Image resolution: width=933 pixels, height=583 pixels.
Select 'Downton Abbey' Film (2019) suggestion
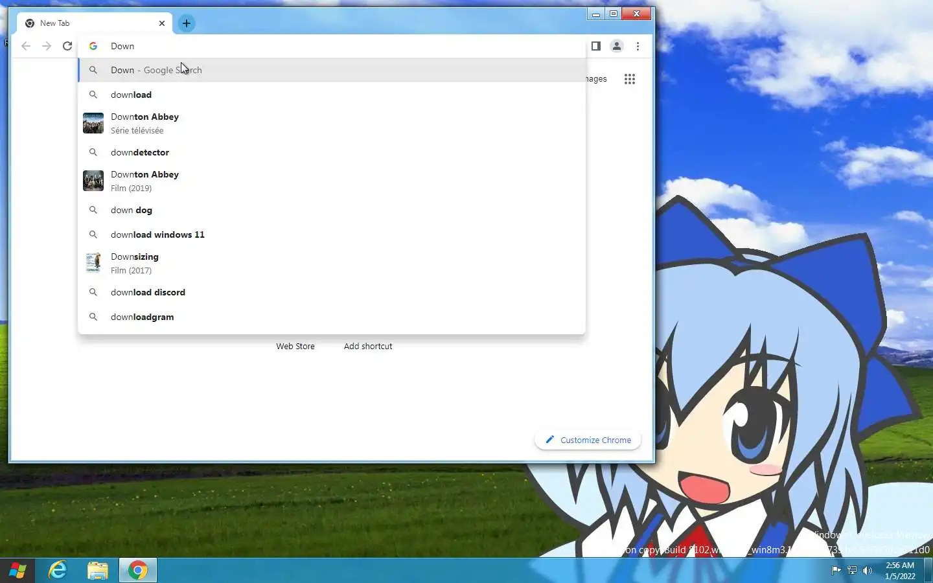[x=332, y=181]
